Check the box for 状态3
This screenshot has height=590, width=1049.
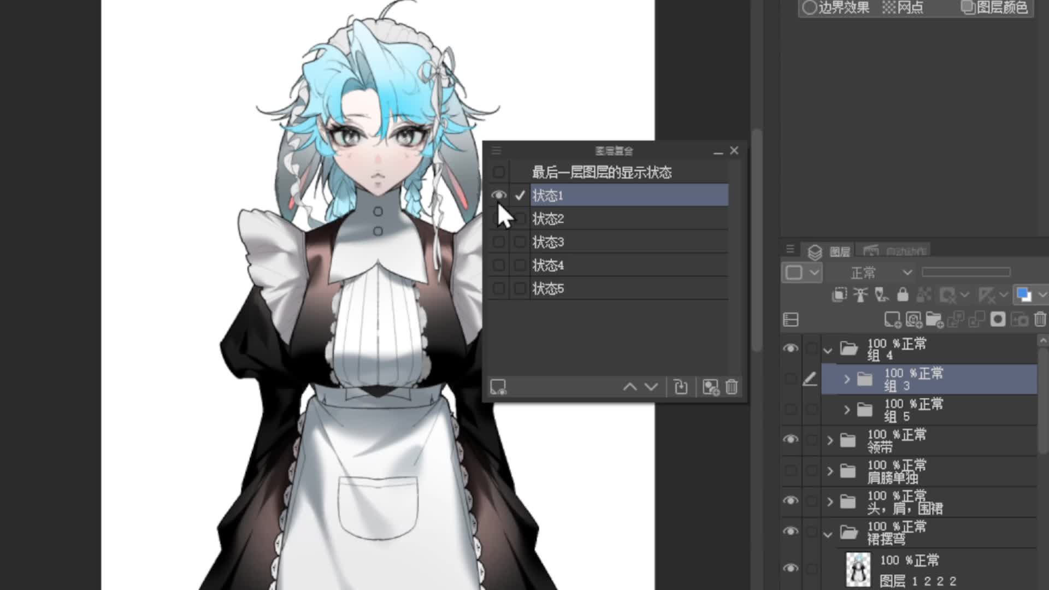520,242
